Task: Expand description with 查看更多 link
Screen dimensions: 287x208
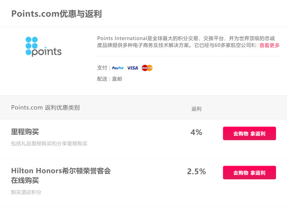Action: pos(269,45)
